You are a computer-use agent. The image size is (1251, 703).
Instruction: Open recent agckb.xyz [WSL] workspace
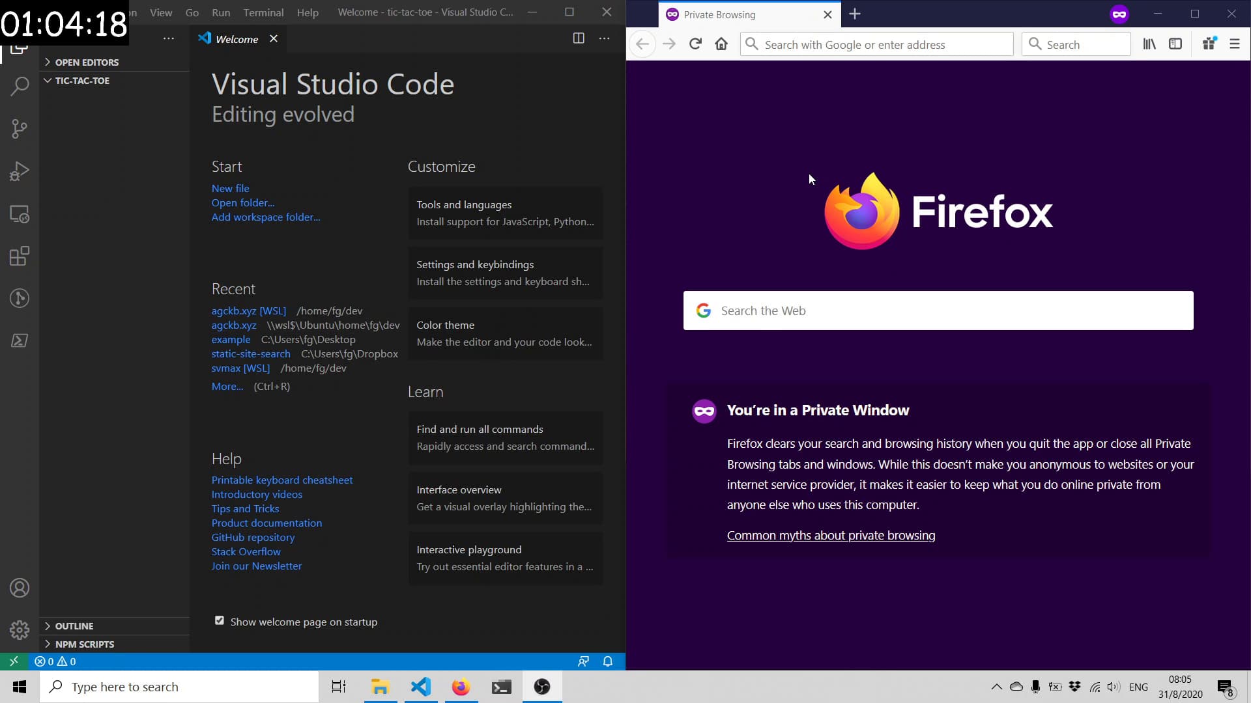[248, 310]
